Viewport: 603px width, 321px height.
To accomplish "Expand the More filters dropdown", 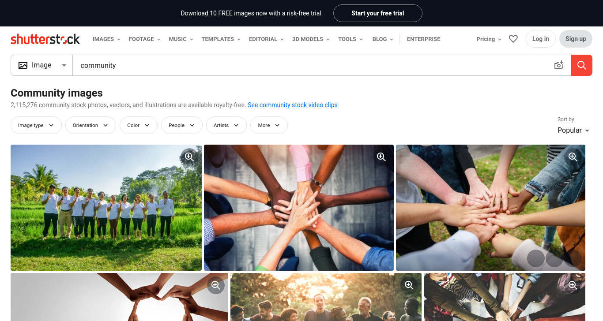I will [269, 125].
